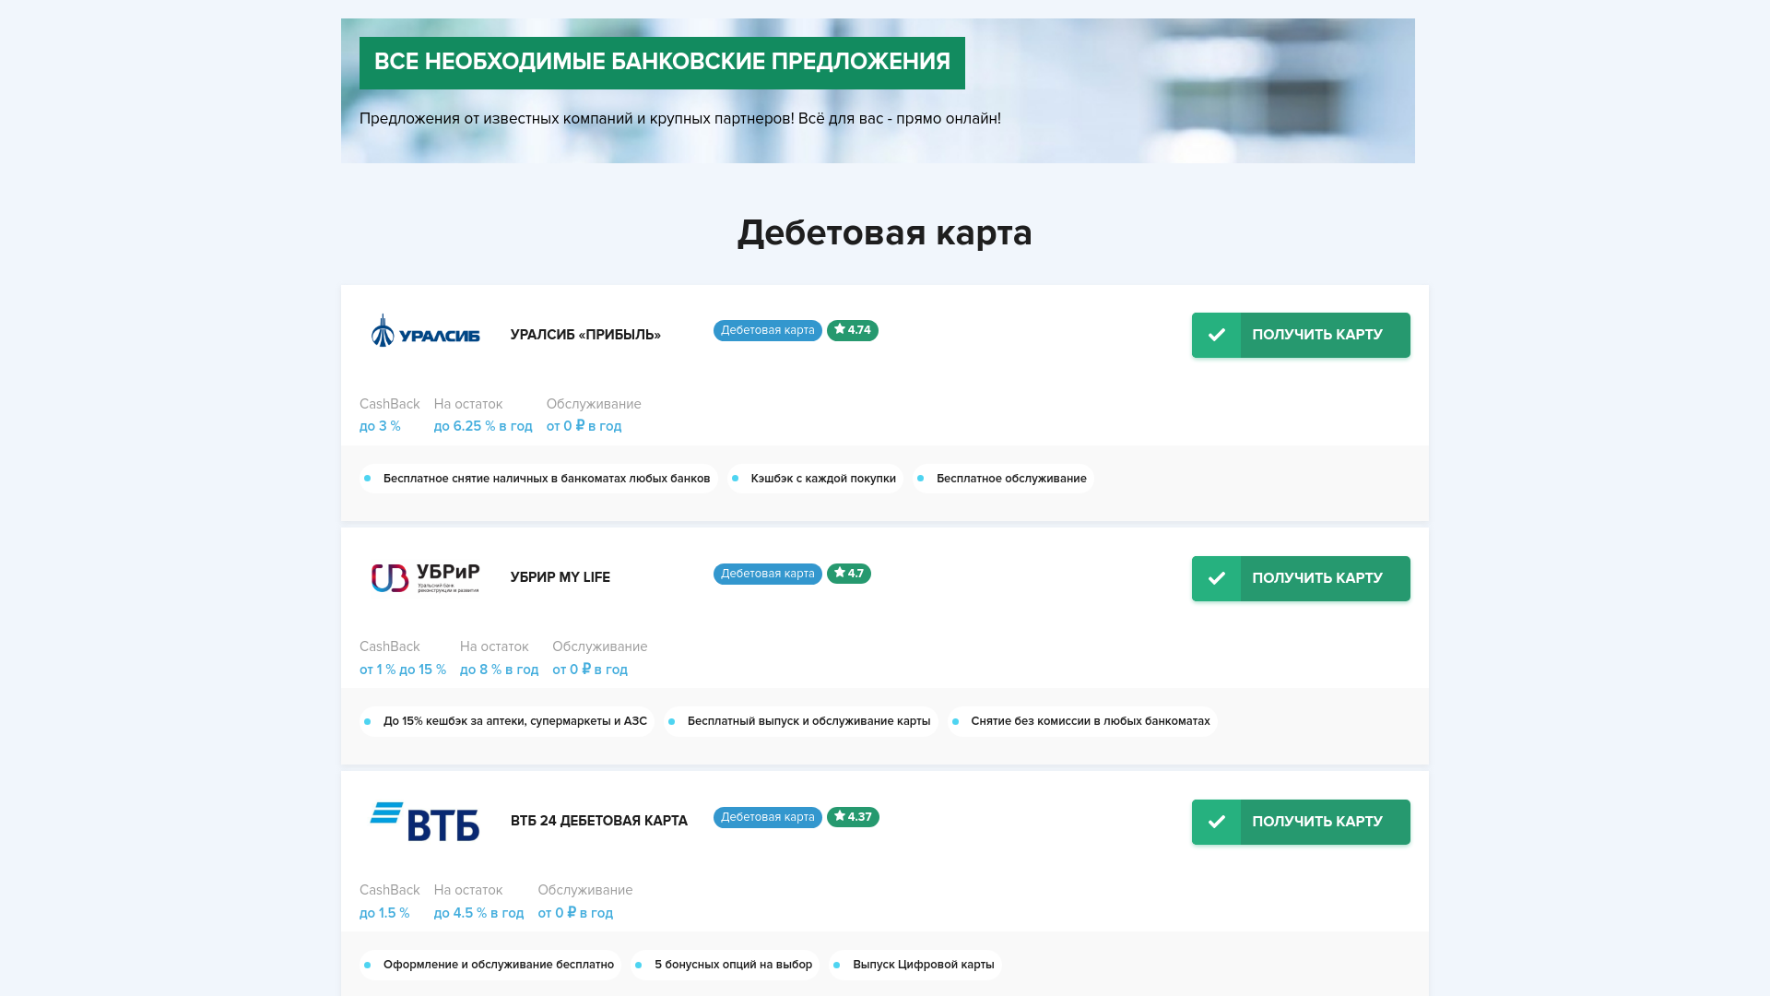Click balance rate до 8 % в год
This screenshot has width=1770, height=996.
pyautogui.click(x=499, y=670)
